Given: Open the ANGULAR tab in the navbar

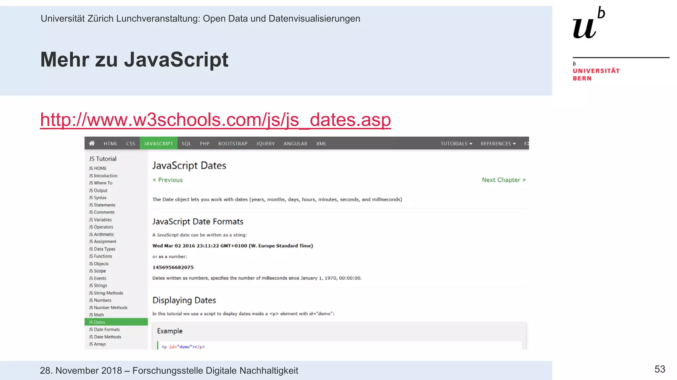Looking at the screenshot, I should coord(296,143).
